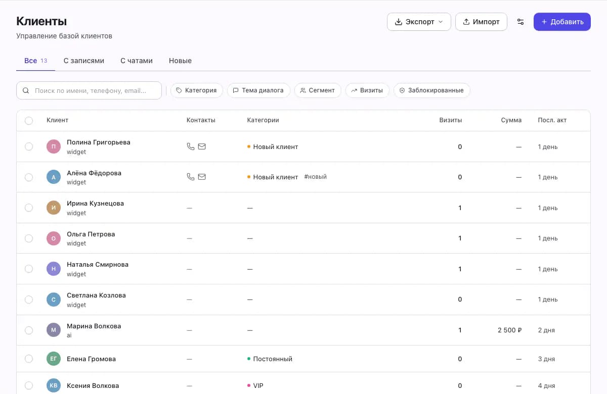Open the Тема диалога filter
This screenshot has width=607, height=394.
coord(258,90)
